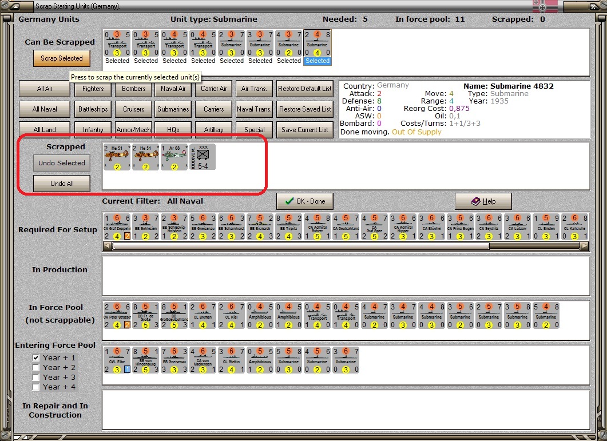Pick the CL Bremen counter
607x441 pixels.
[x=203, y=316]
